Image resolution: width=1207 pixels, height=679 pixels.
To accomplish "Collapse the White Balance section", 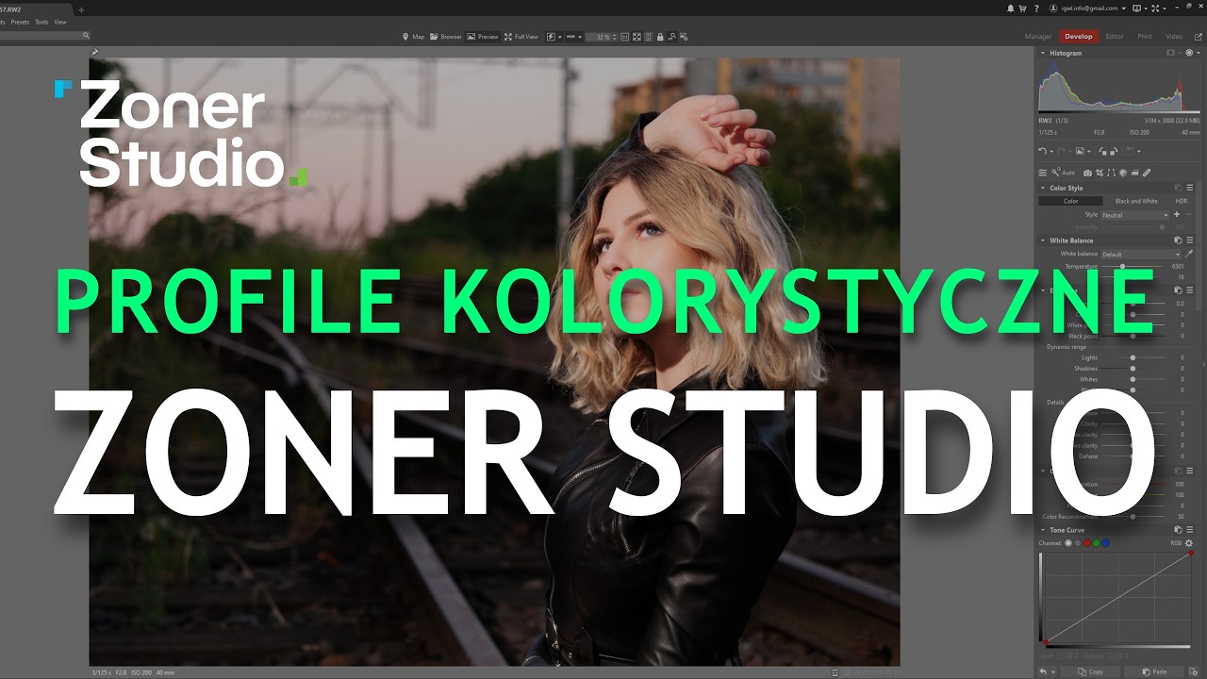I will coord(1043,240).
